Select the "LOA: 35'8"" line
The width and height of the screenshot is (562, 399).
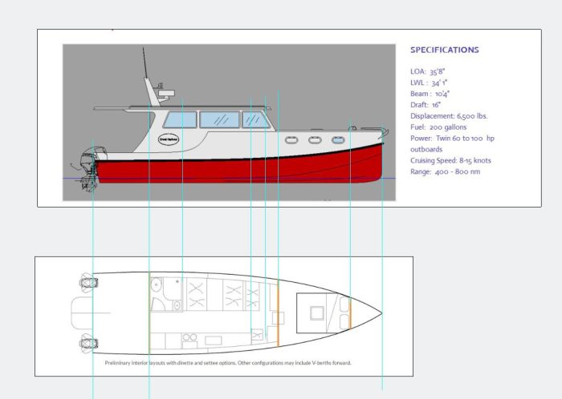(428, 71)
